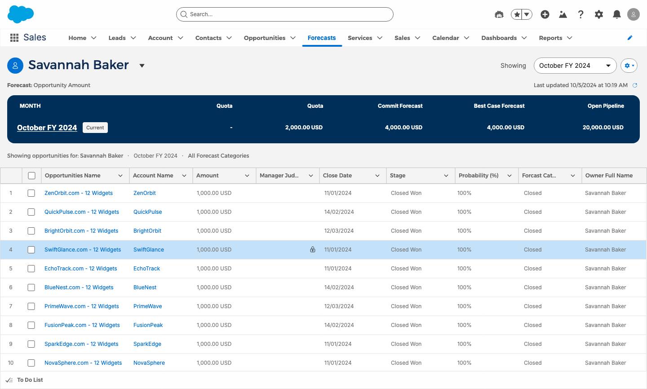Expand the Close Date column menu

coord(377,176)
